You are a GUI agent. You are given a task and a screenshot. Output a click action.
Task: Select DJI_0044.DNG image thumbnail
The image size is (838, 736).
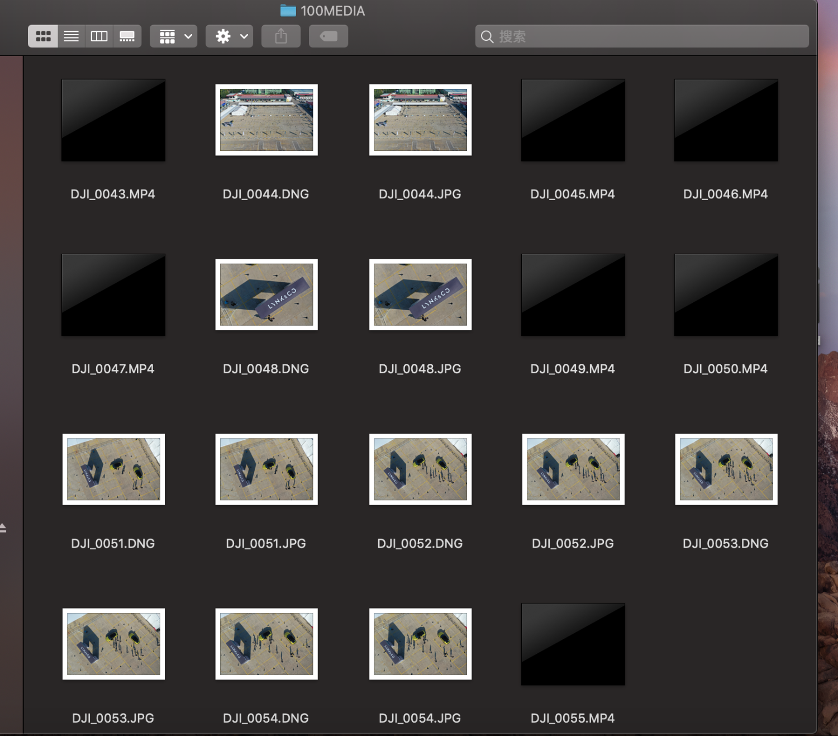click(266, 120)
